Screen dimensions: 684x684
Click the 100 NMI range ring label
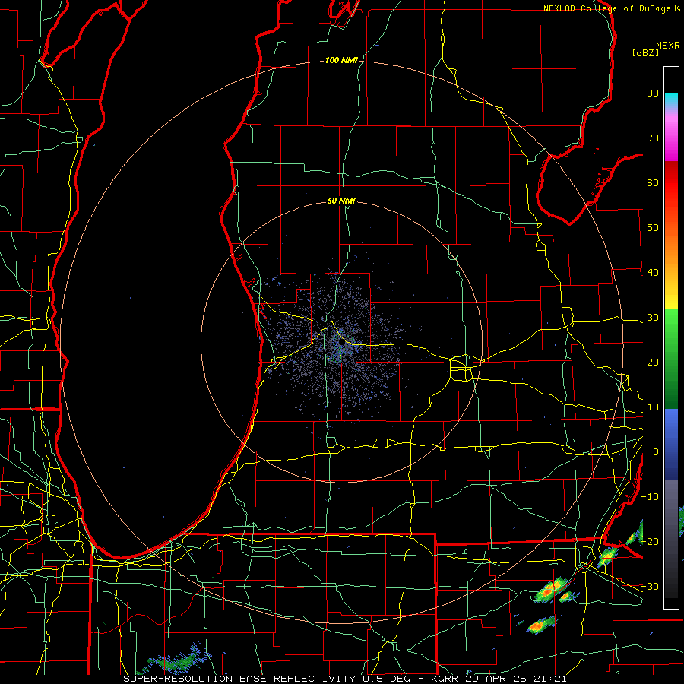(x=341, y=60)
